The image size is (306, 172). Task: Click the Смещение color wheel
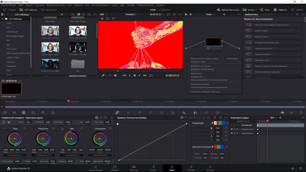tap(100, 138)
